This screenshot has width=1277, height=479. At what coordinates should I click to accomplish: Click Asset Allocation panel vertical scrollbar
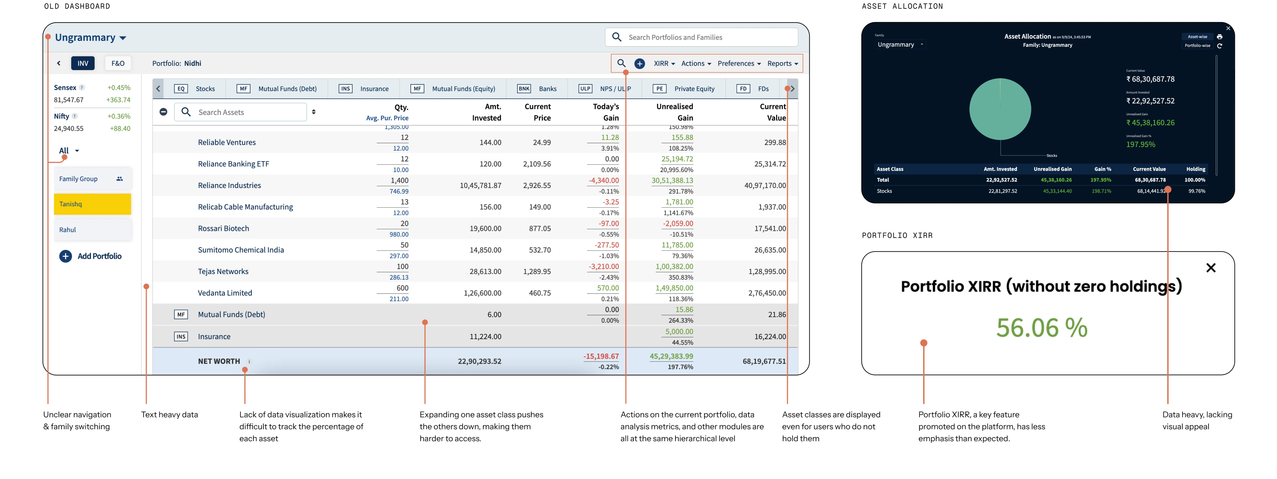(x=1216, y=115)
